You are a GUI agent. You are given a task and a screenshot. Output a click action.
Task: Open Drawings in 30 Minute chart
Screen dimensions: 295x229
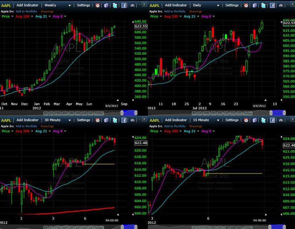tap(47, 126)
